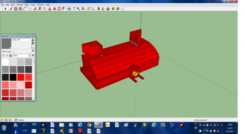Open the Materials Details arrow menu
The height and width of the screenshot is (134, 244).
33,55
